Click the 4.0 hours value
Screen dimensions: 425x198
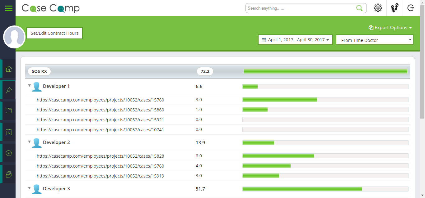pos(199,166)
